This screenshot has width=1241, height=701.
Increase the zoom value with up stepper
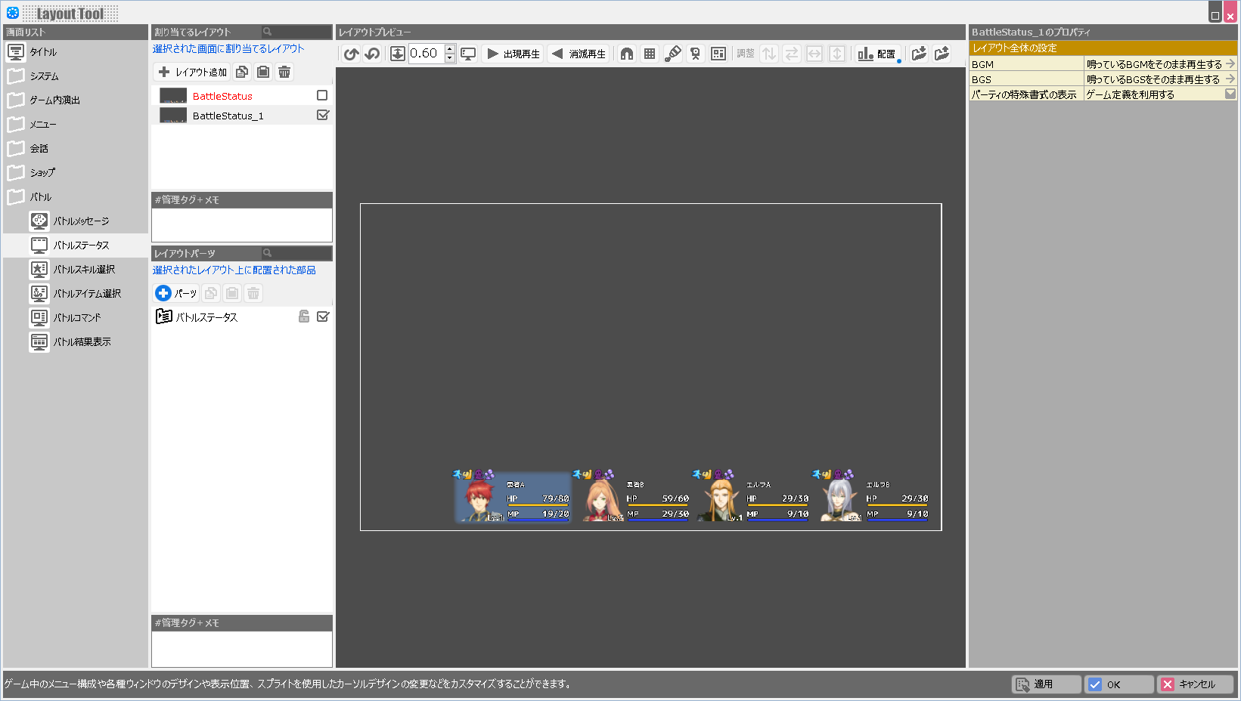tap(450, 49)
